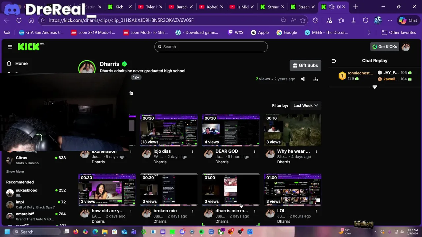The height and width of the screenshot is (237, 422).
Task: Open the Other favorites folder
Action: 399,33
